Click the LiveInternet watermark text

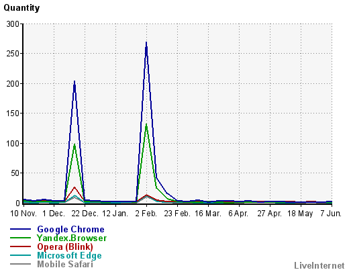tap(319, 265)
